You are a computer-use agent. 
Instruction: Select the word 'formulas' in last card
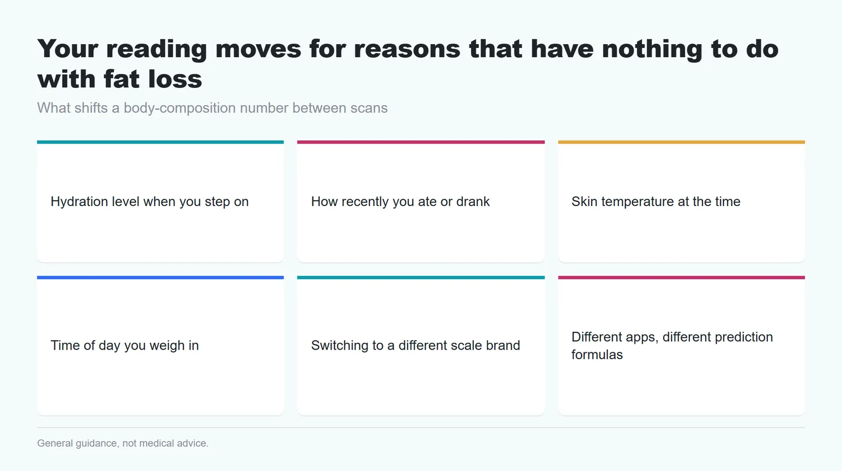[x=597, y=355]
